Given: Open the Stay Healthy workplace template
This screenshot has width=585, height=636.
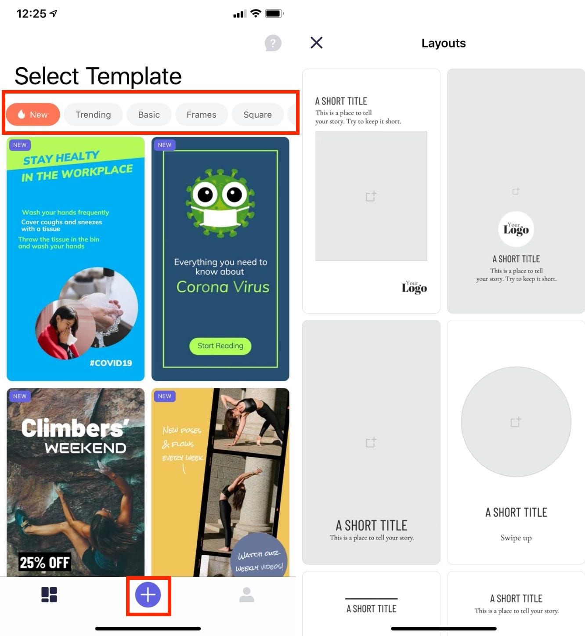Looking at the screenshot, I should point(76,259).
